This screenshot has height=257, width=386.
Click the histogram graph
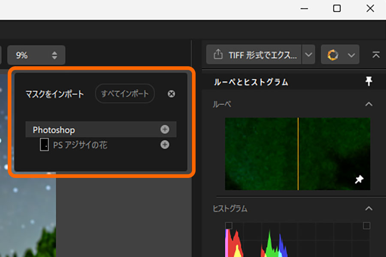[298, 240]
